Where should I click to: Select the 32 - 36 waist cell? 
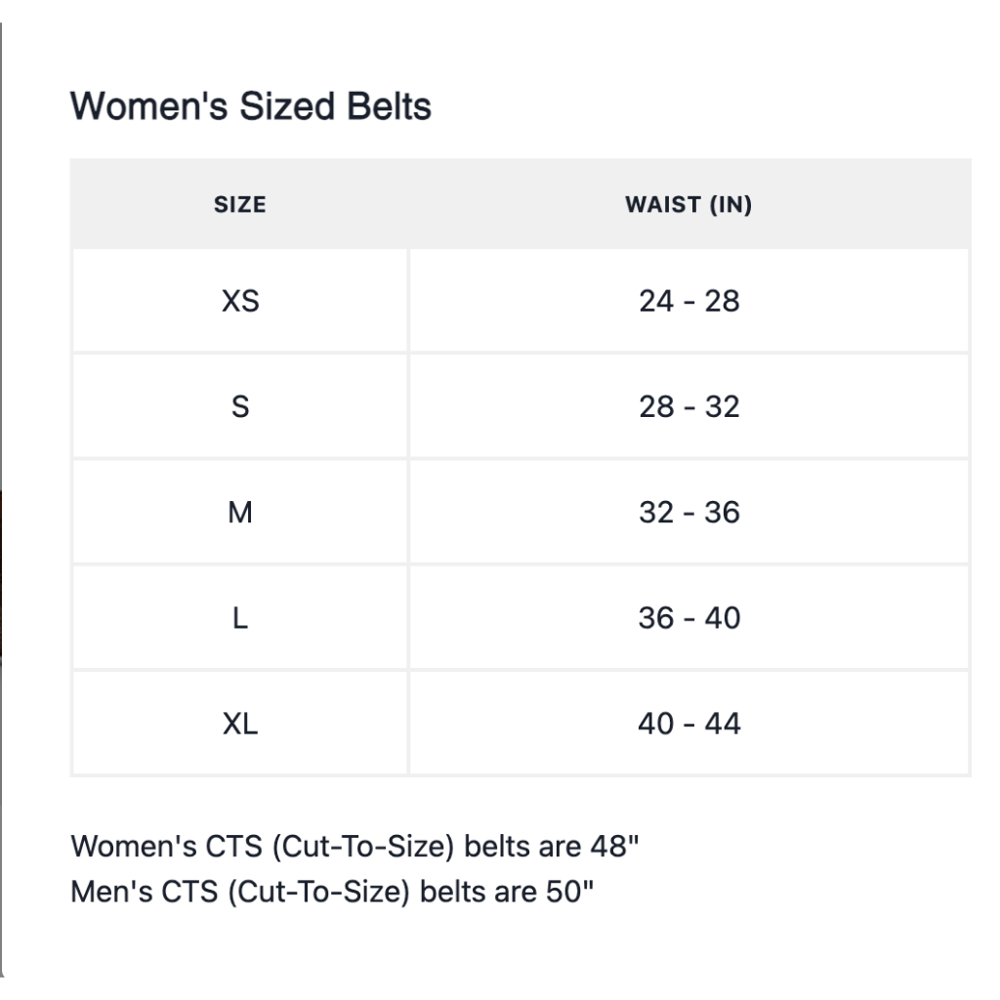[x=688, y=512]
